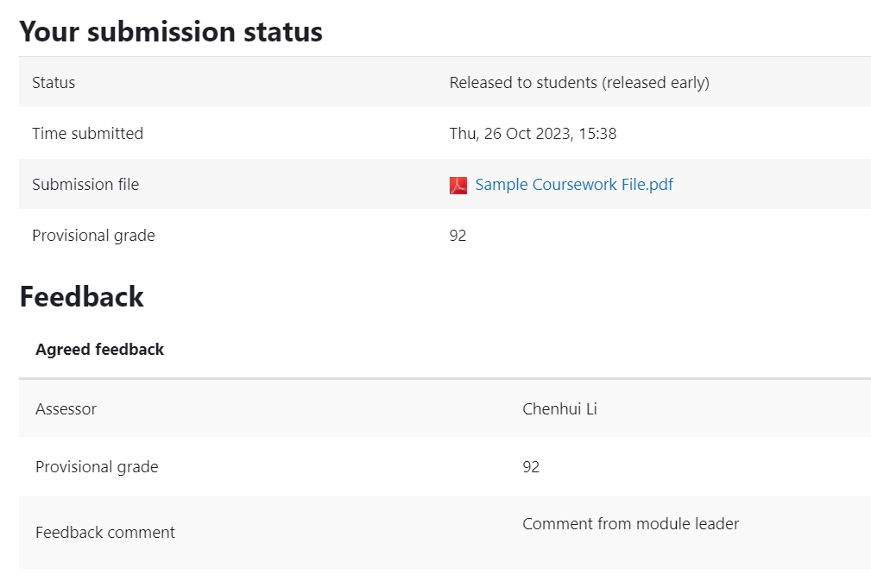Click the Feedback section heading
This screenshot has height=588, width=871.
click(x=81, y=296)
